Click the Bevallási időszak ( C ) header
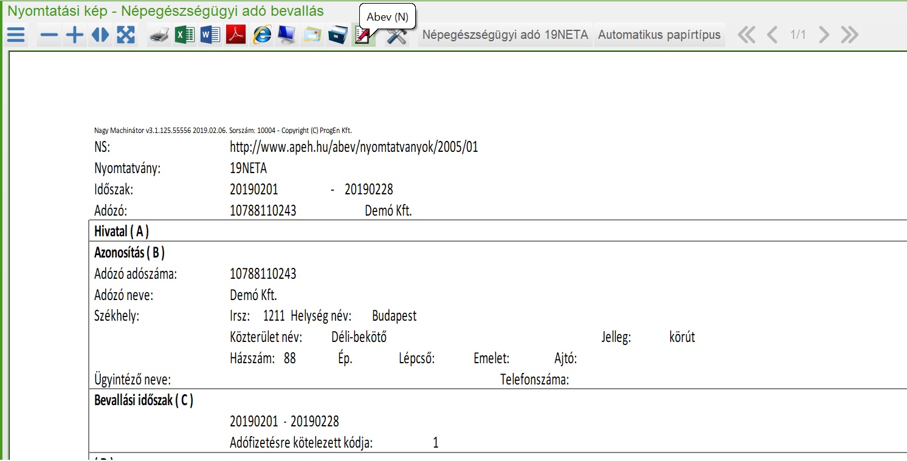Viewport: 907px width, 461px height. [x=144, y=400]
